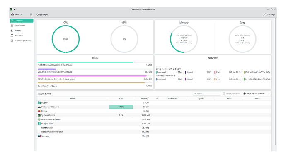Click the Sivics Home_EXT_2_5GEXT network name
286x162 pixels.
169,69
